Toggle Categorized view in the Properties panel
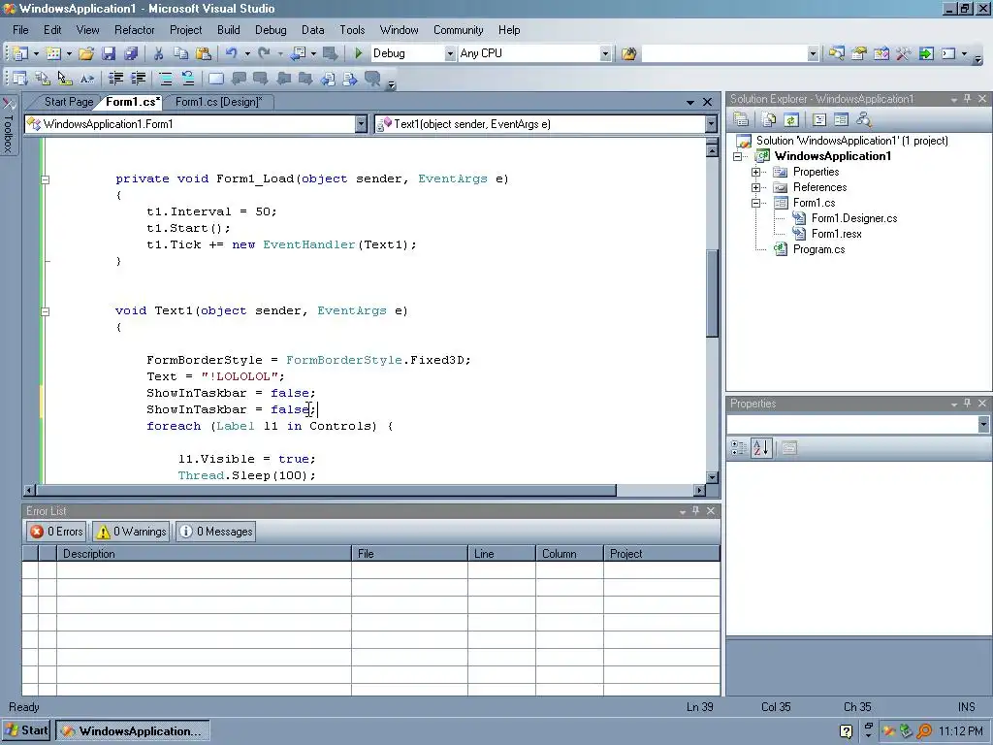 738,448
